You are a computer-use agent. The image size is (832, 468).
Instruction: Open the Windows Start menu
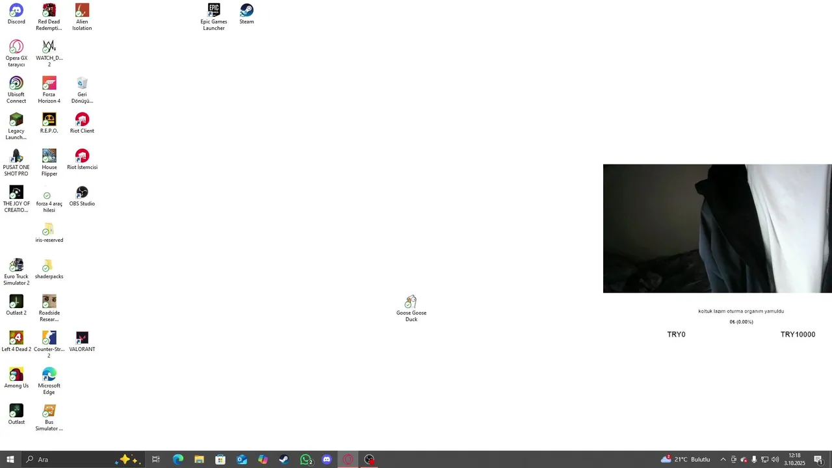click(10, 460)
